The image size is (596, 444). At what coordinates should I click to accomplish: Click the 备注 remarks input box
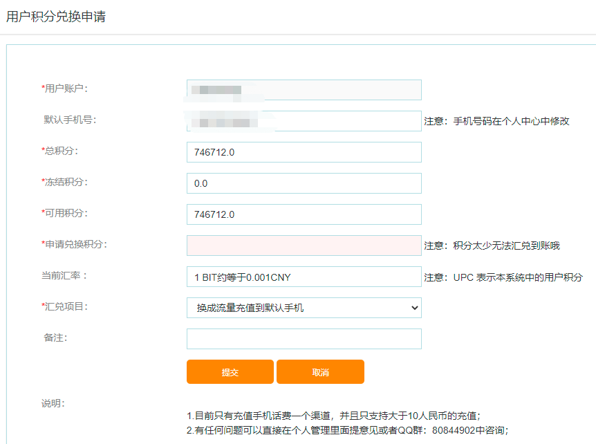[x=303, y=338]
